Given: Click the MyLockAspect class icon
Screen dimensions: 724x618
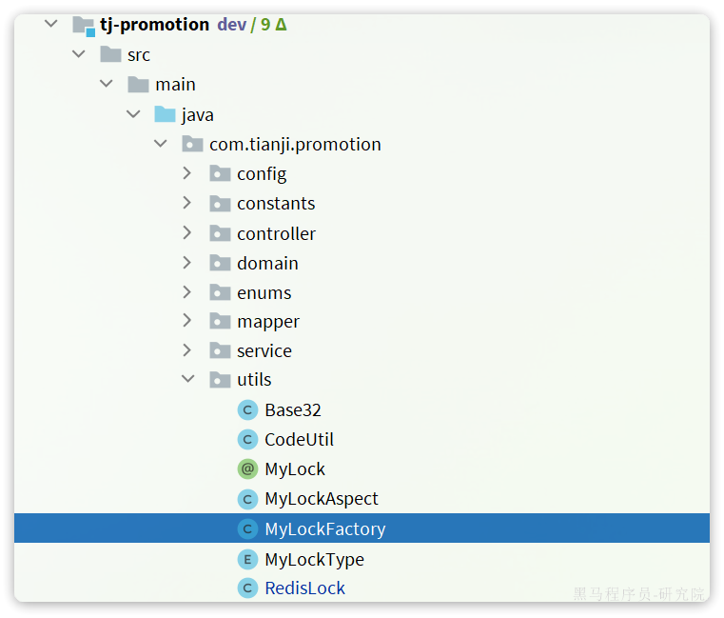Looking at the screenshot, I should click(247, 499).
